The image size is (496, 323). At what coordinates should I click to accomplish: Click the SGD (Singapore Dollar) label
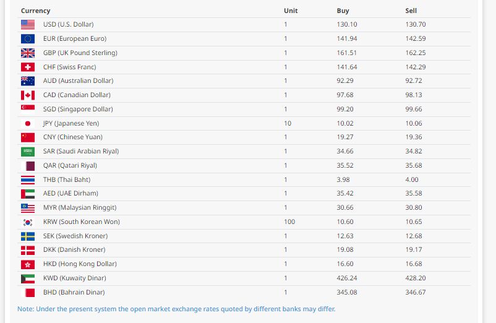point(78,110)
